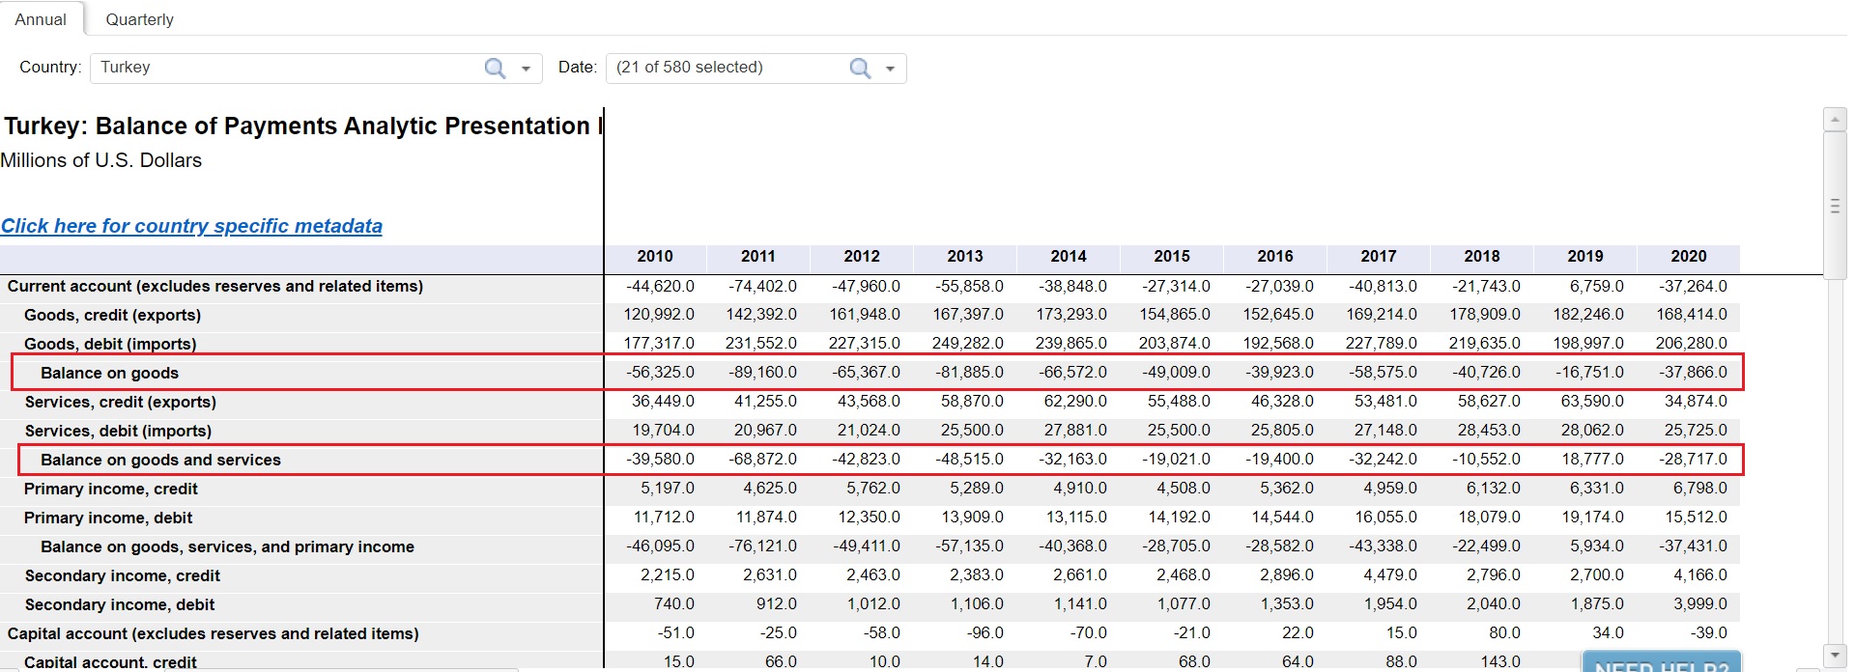The image size is (1855, 672).
Task: Click the Current account row label
Action: click(x=215, y=286)
